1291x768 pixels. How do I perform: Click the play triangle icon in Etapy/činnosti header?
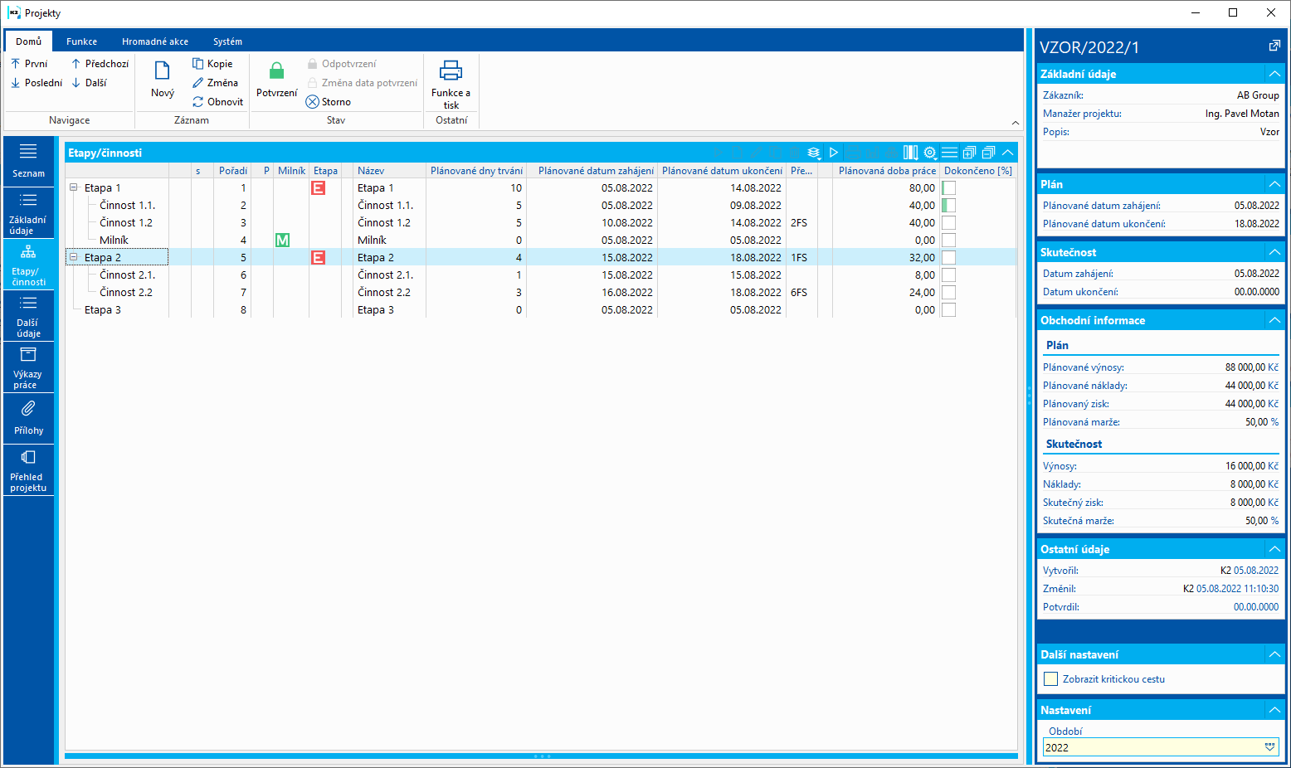tap(834, 153)
